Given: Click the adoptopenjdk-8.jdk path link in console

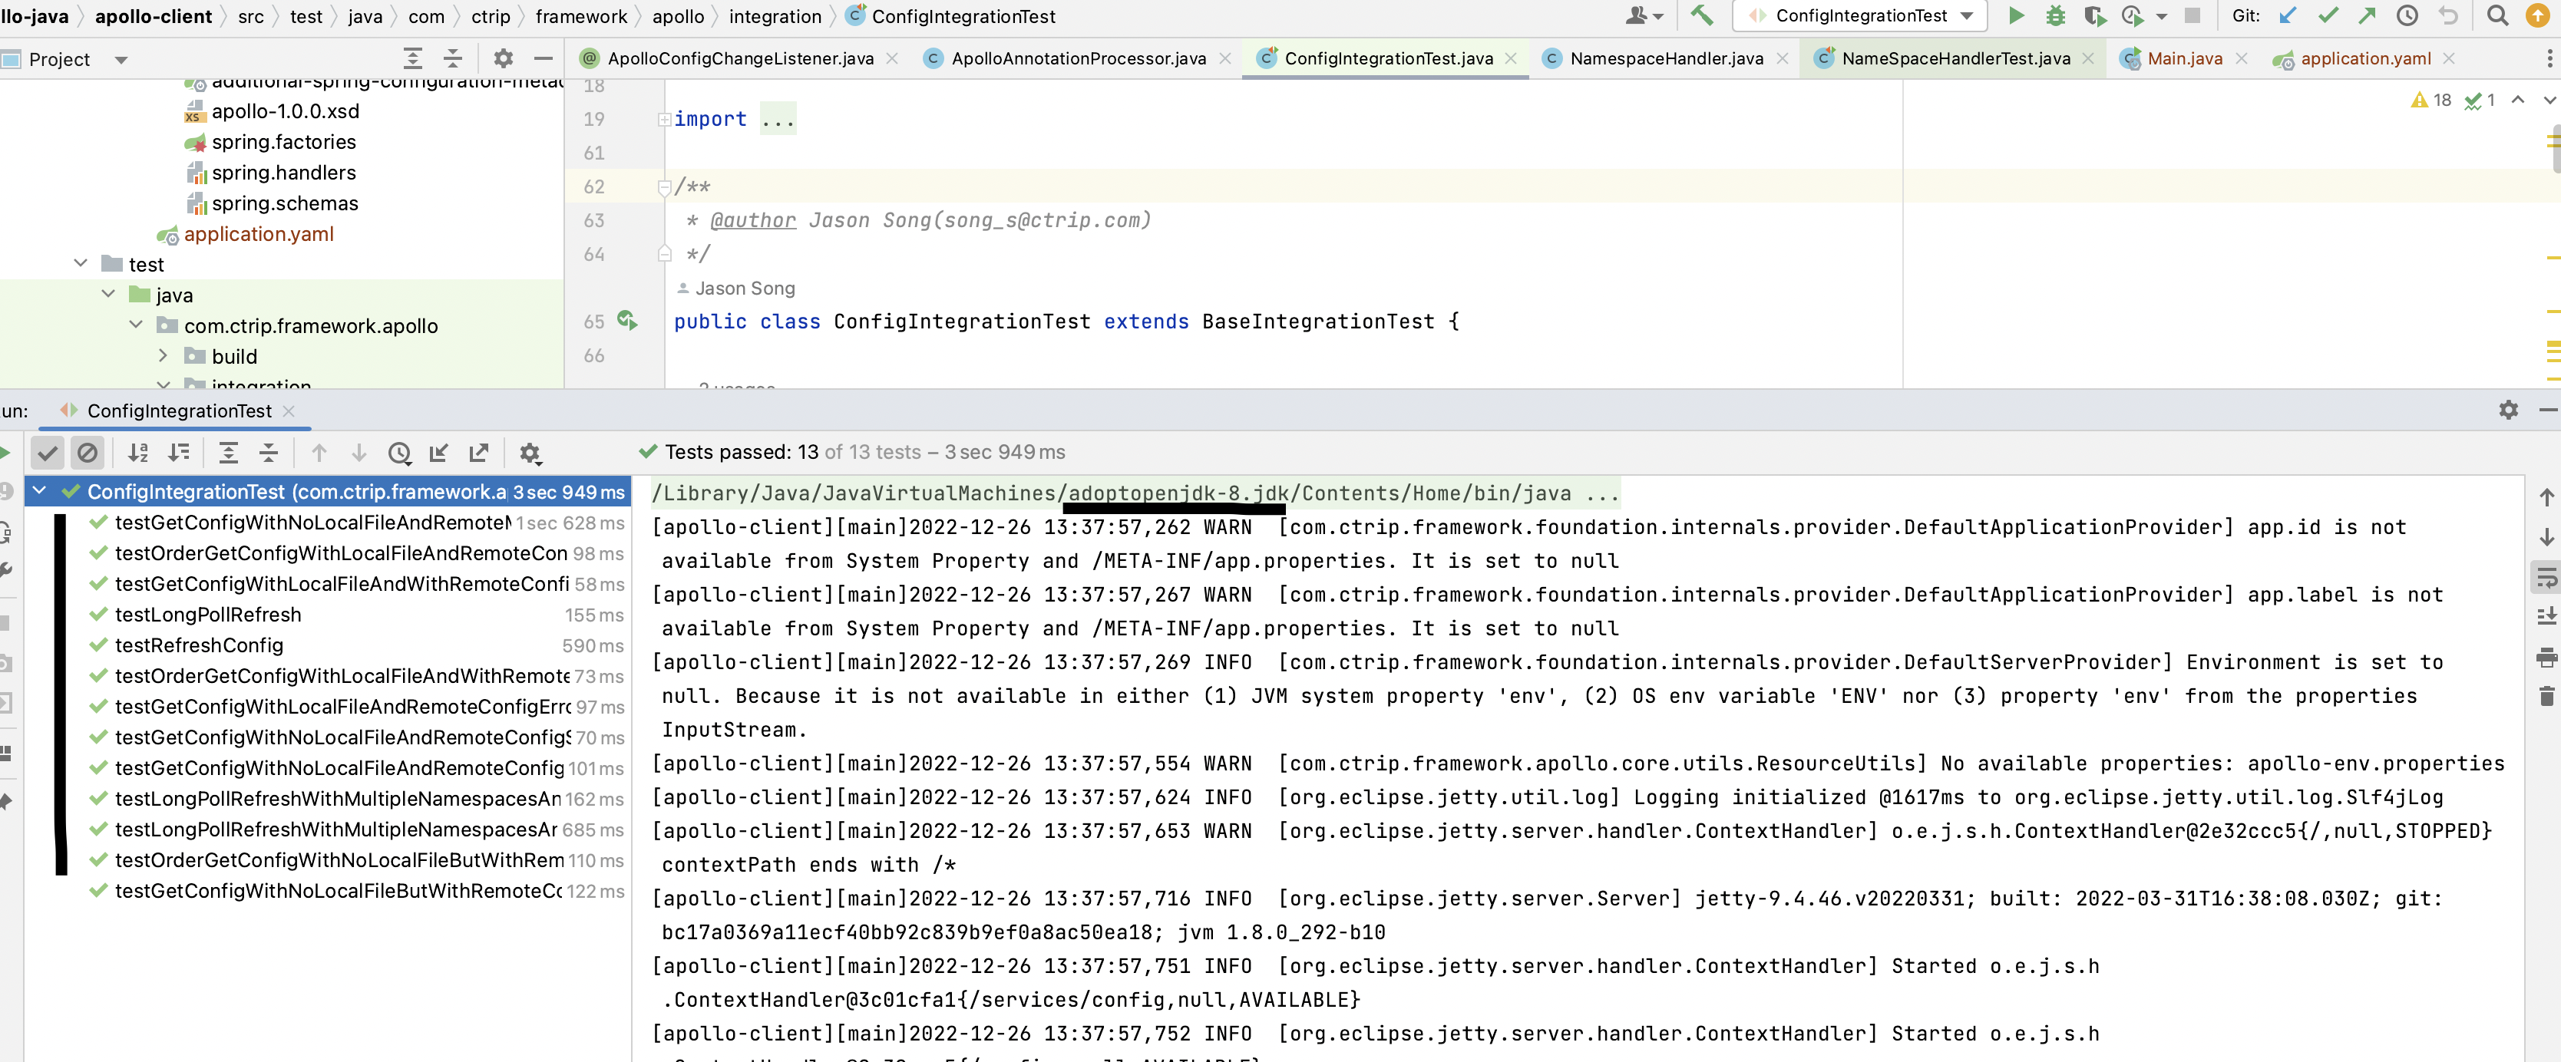Looking at the screenshot, I should pyautogui.click(x=1178, y=493).
